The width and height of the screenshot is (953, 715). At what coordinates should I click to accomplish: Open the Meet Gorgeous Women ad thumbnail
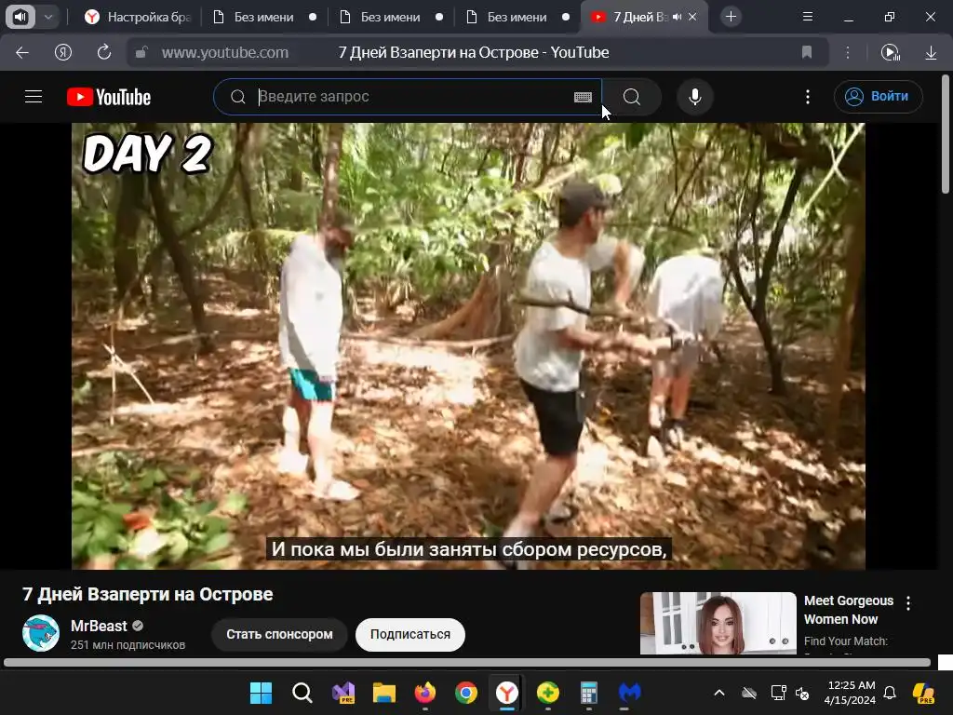pos(718,623)
